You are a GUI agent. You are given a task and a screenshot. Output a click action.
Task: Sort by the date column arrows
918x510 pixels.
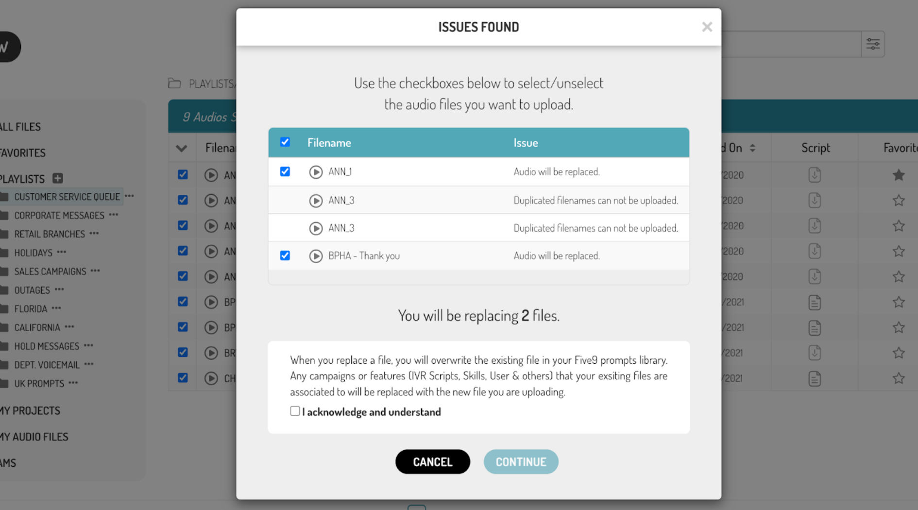(752, 148)
